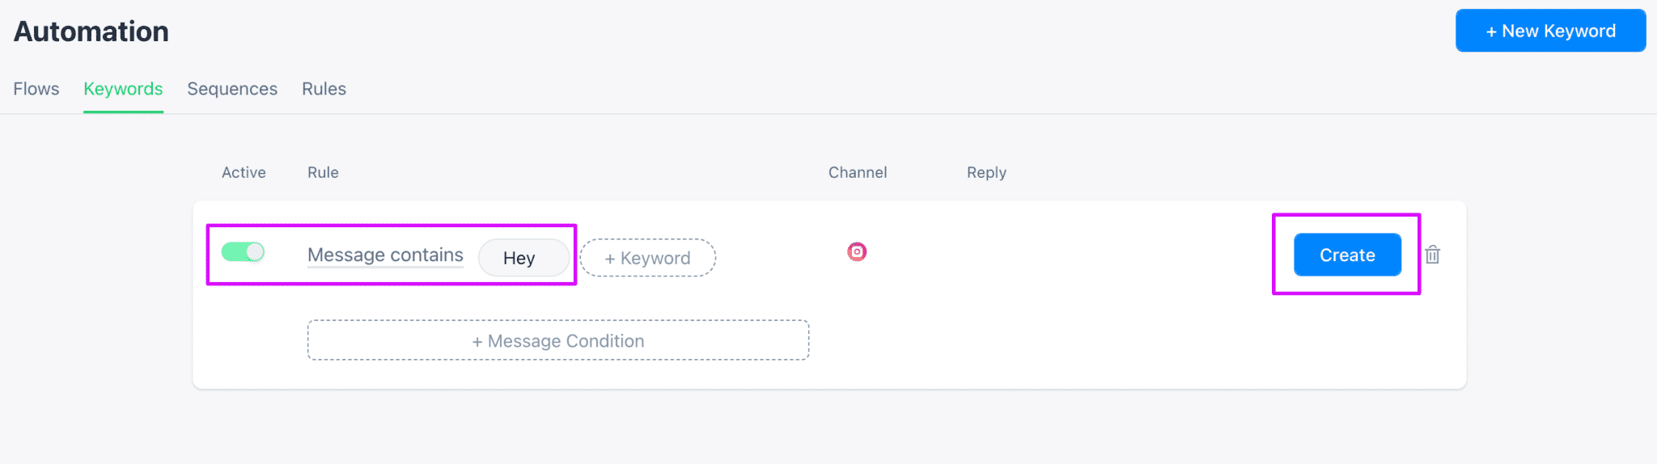Add a + Message Condition
This screenshot has height=464, width=1657.
pos(558,340)
